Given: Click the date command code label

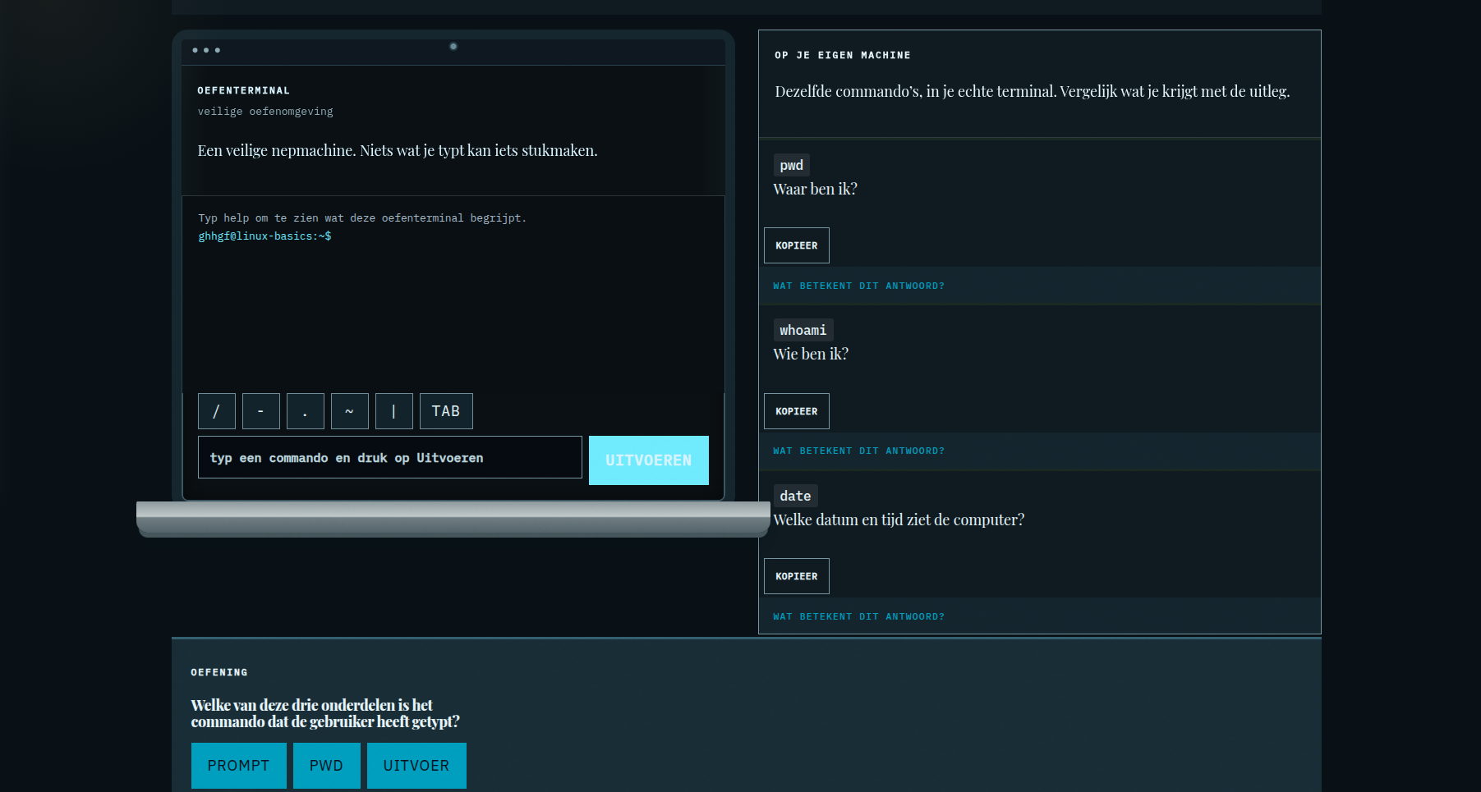Looking at the screenshot, I should (x=796, y=496).
